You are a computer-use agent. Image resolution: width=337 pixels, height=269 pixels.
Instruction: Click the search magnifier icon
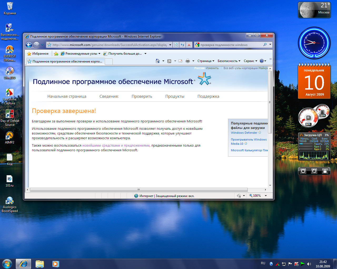tap(265, 45)
